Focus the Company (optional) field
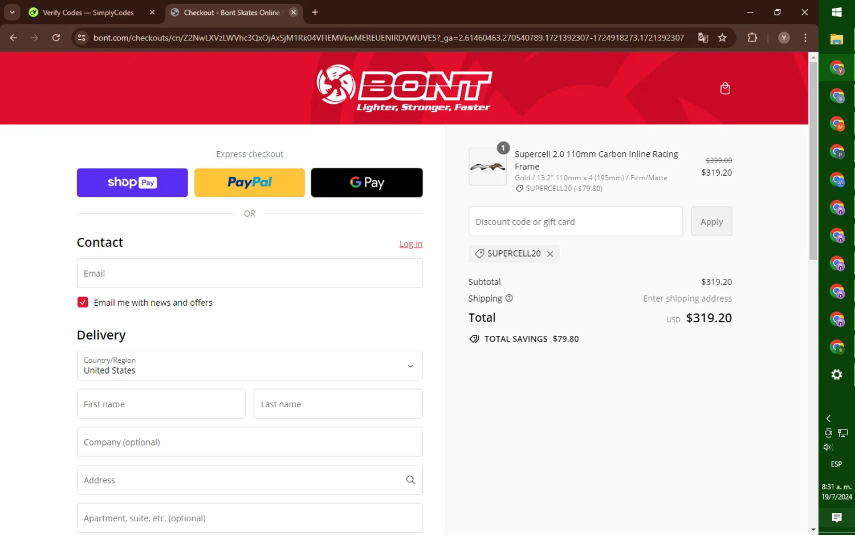 coord(250,442)
